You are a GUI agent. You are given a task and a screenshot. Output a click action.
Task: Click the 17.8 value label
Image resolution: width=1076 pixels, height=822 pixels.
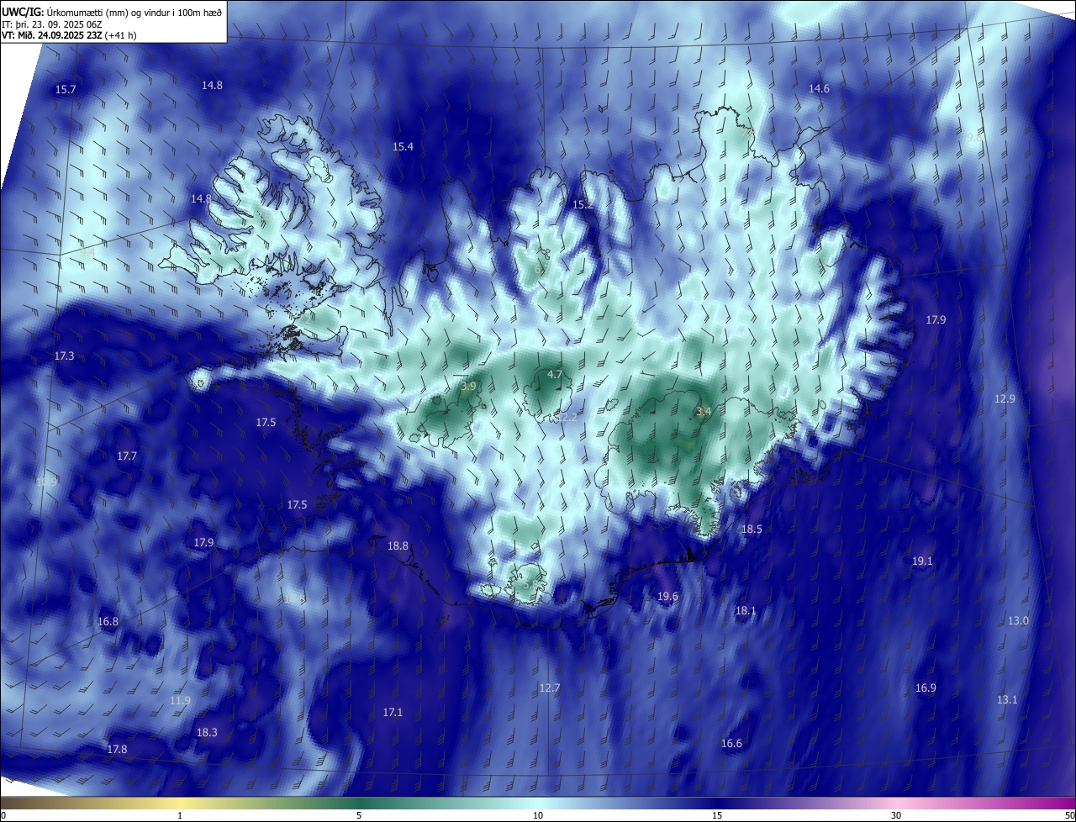118,749
